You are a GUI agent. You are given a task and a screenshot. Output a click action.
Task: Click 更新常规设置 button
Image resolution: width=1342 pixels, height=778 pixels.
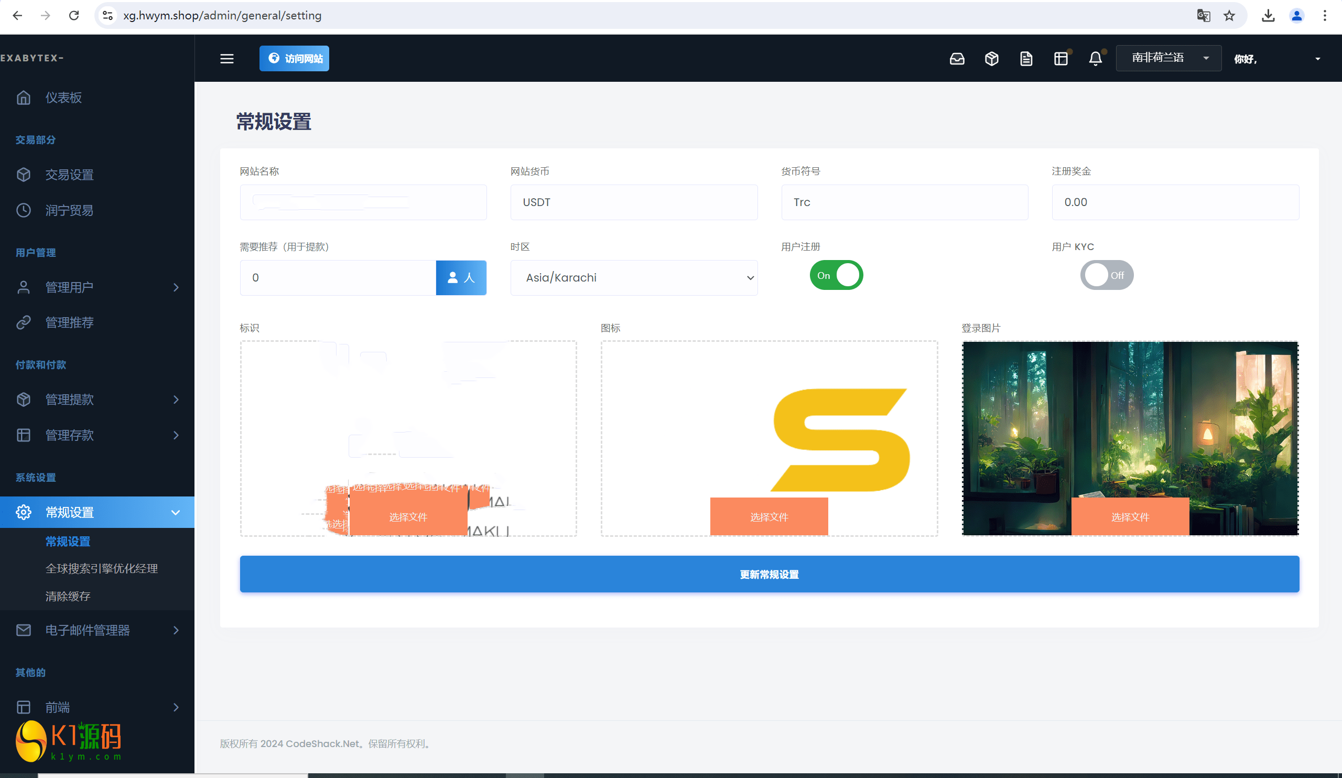click(769, 574)
